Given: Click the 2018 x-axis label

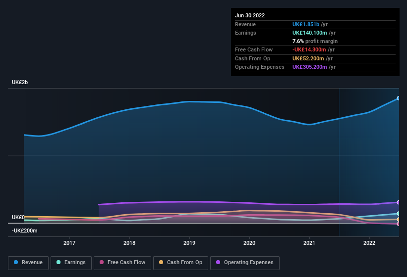Looking at the screenshot, I should point(129,243).
